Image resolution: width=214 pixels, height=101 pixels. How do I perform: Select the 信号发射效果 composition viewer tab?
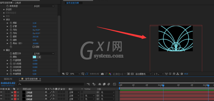tap(72, 3)
